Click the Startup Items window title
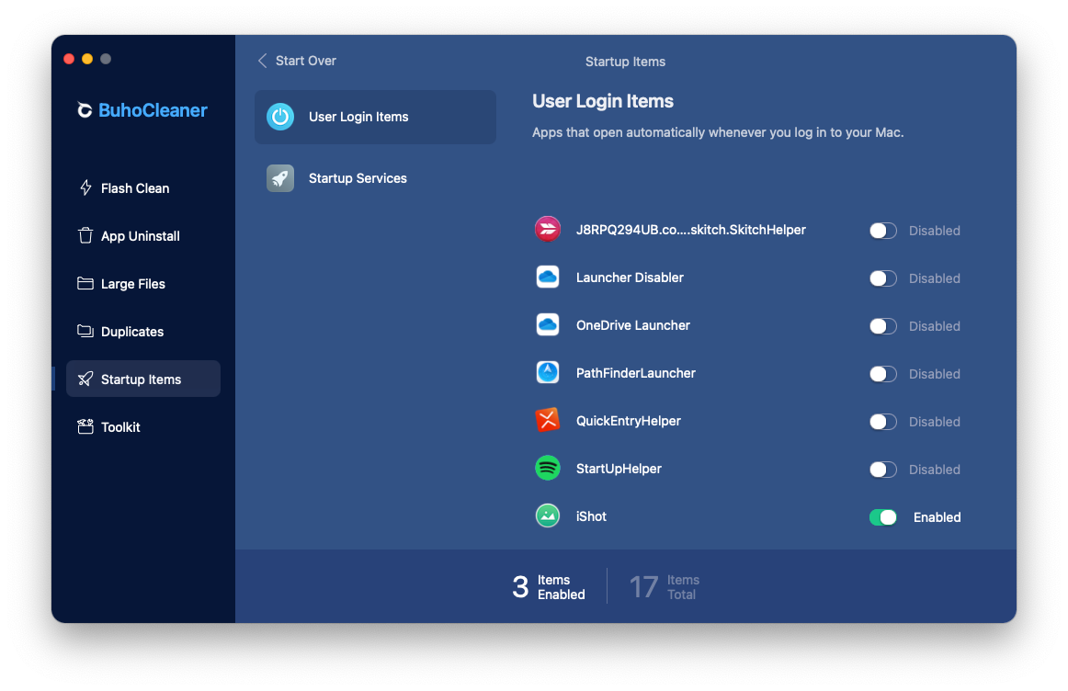 coord(625,62)
